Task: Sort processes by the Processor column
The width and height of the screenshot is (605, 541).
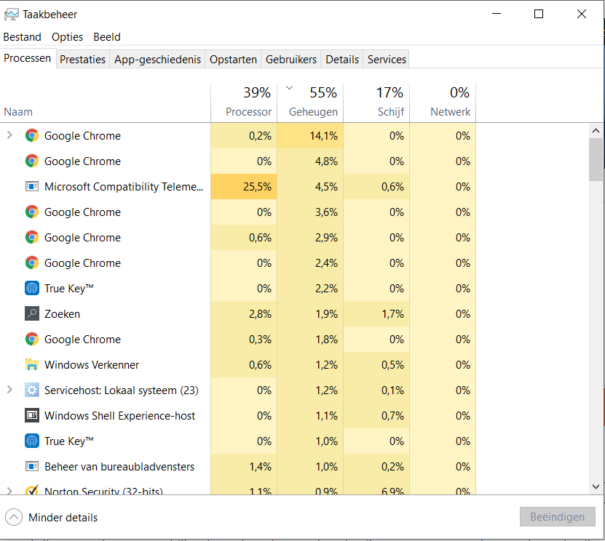Action: [x=248, y=112]
